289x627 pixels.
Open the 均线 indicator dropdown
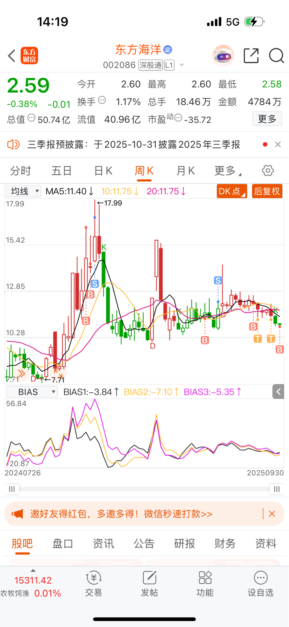click(x=23, y=191)
